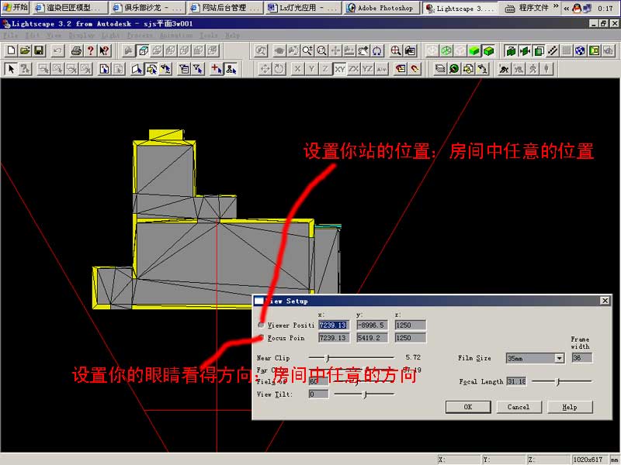
Task: Open the materials green sphere icon
Action: point(454,69)
